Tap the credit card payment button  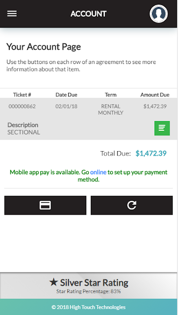click(x=45, y=205)
